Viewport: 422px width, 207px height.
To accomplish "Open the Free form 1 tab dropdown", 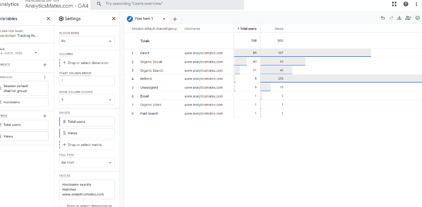I will 164,19.
